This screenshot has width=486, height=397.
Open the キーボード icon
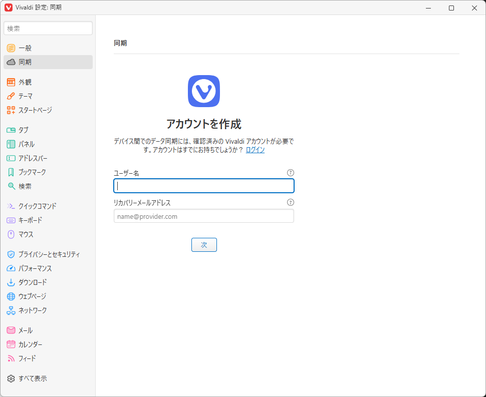coord(11,220)
